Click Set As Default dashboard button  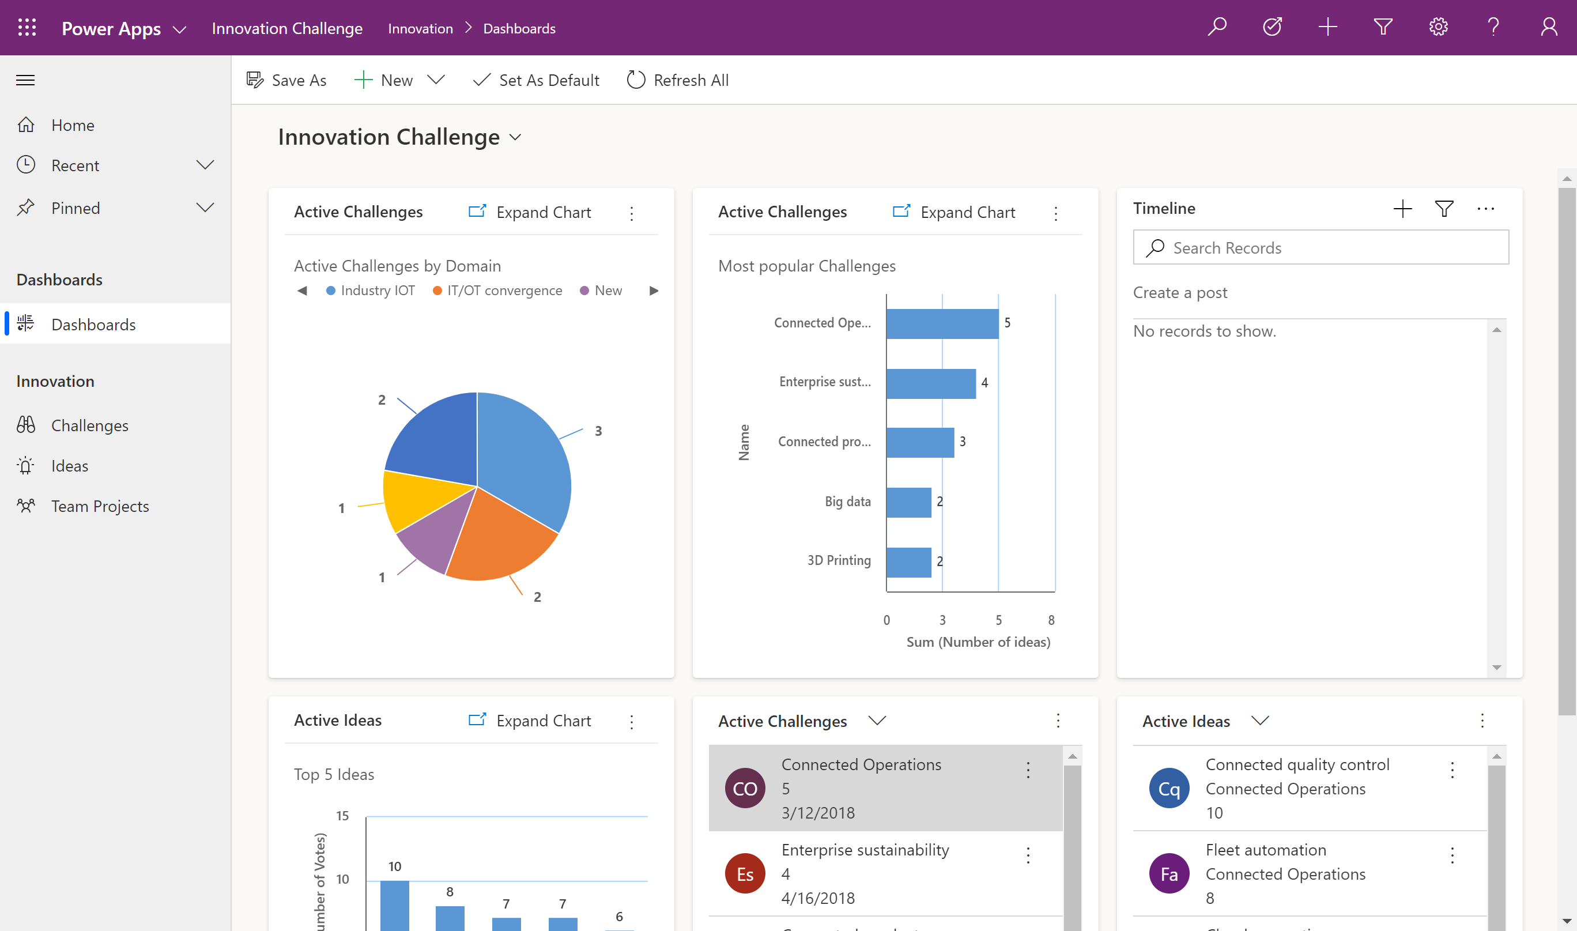pyautogui.click(x=538, y=79)
